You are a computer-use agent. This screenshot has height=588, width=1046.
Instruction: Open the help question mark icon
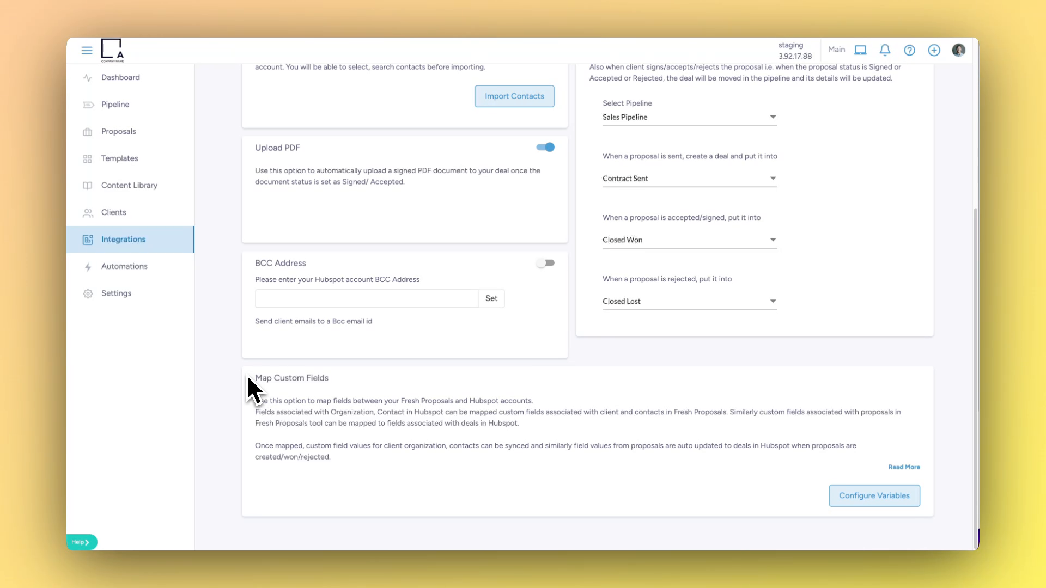tap(909, 50)
